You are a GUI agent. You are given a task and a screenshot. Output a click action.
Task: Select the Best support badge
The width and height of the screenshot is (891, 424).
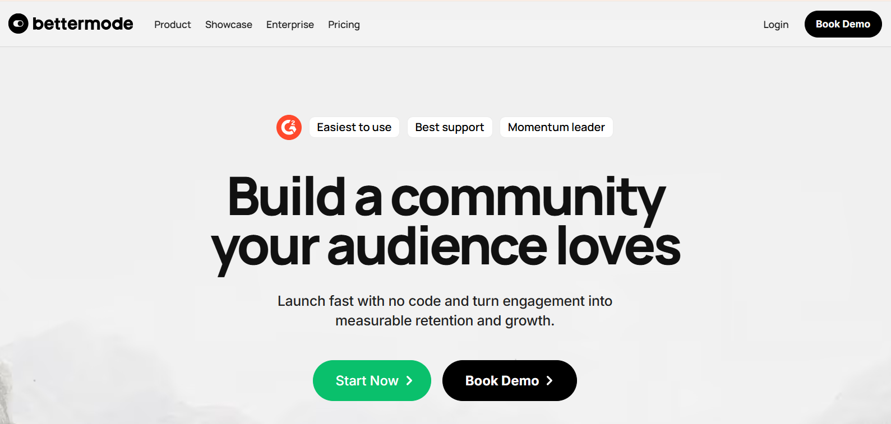pos(450,127)
